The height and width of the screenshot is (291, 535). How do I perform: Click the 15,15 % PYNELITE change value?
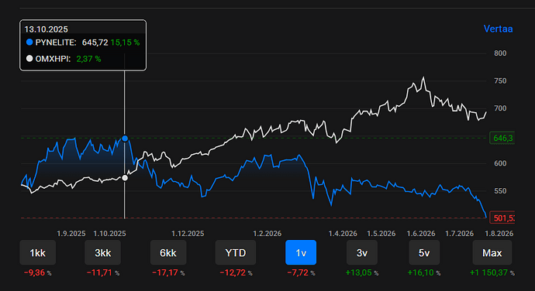125,43
